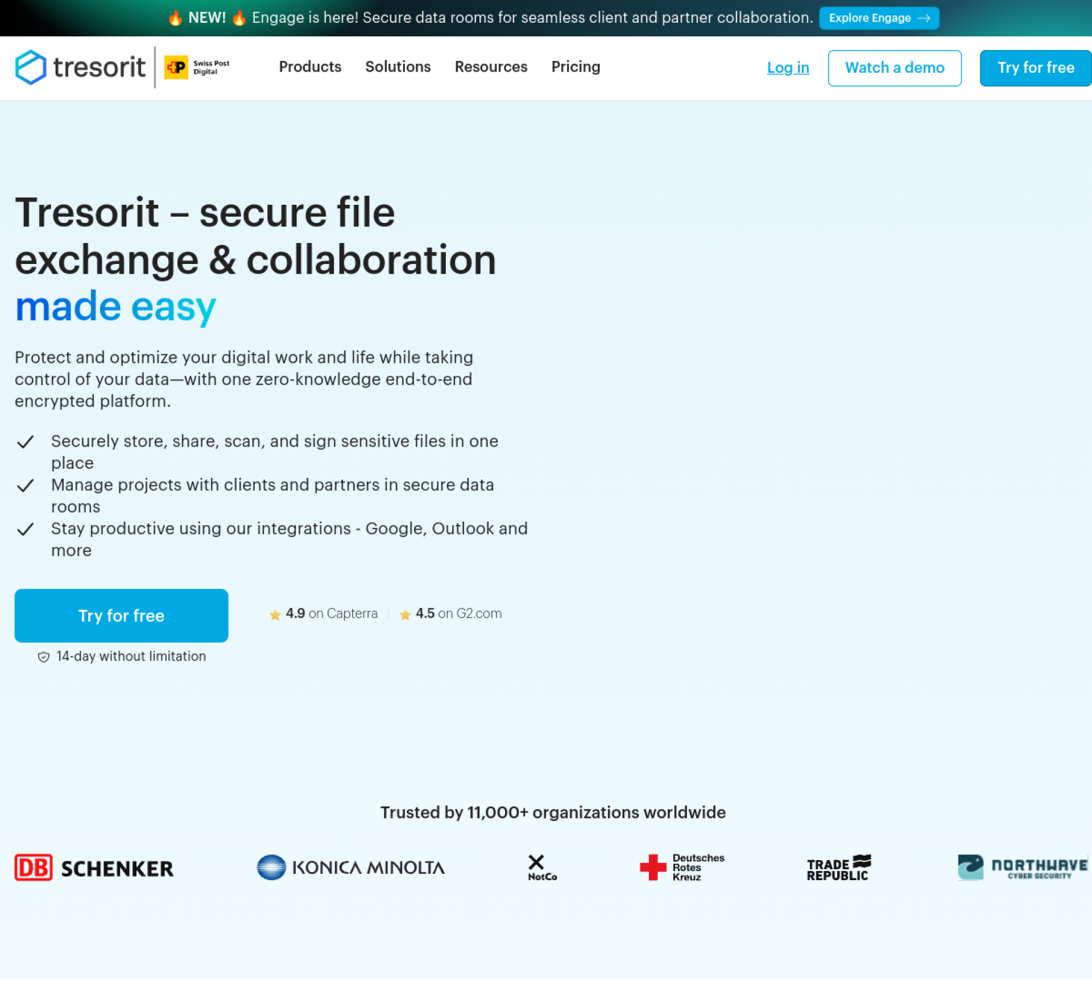Click the Log in link
The width and height of the screenshot is (1092, 983).
coord(788,68)
